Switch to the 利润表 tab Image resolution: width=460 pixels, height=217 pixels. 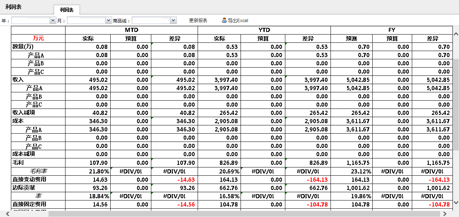(67, 10)
